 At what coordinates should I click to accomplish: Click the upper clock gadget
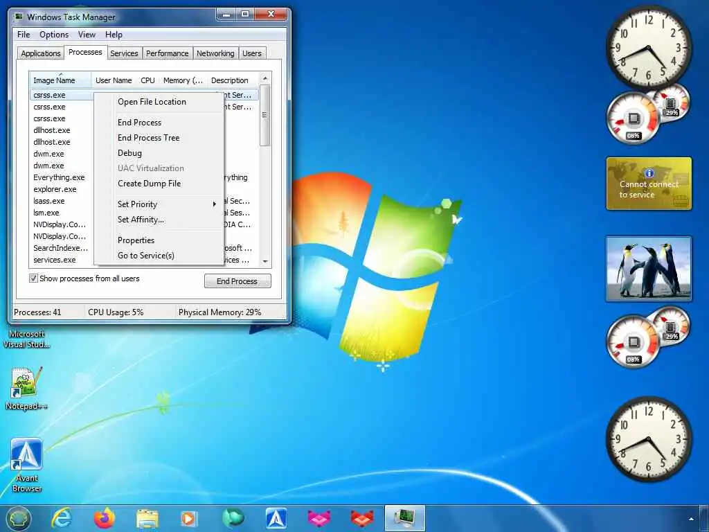point(648,47)
